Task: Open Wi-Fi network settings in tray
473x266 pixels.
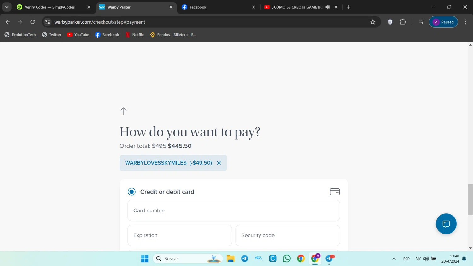Action: coord(418,259)
